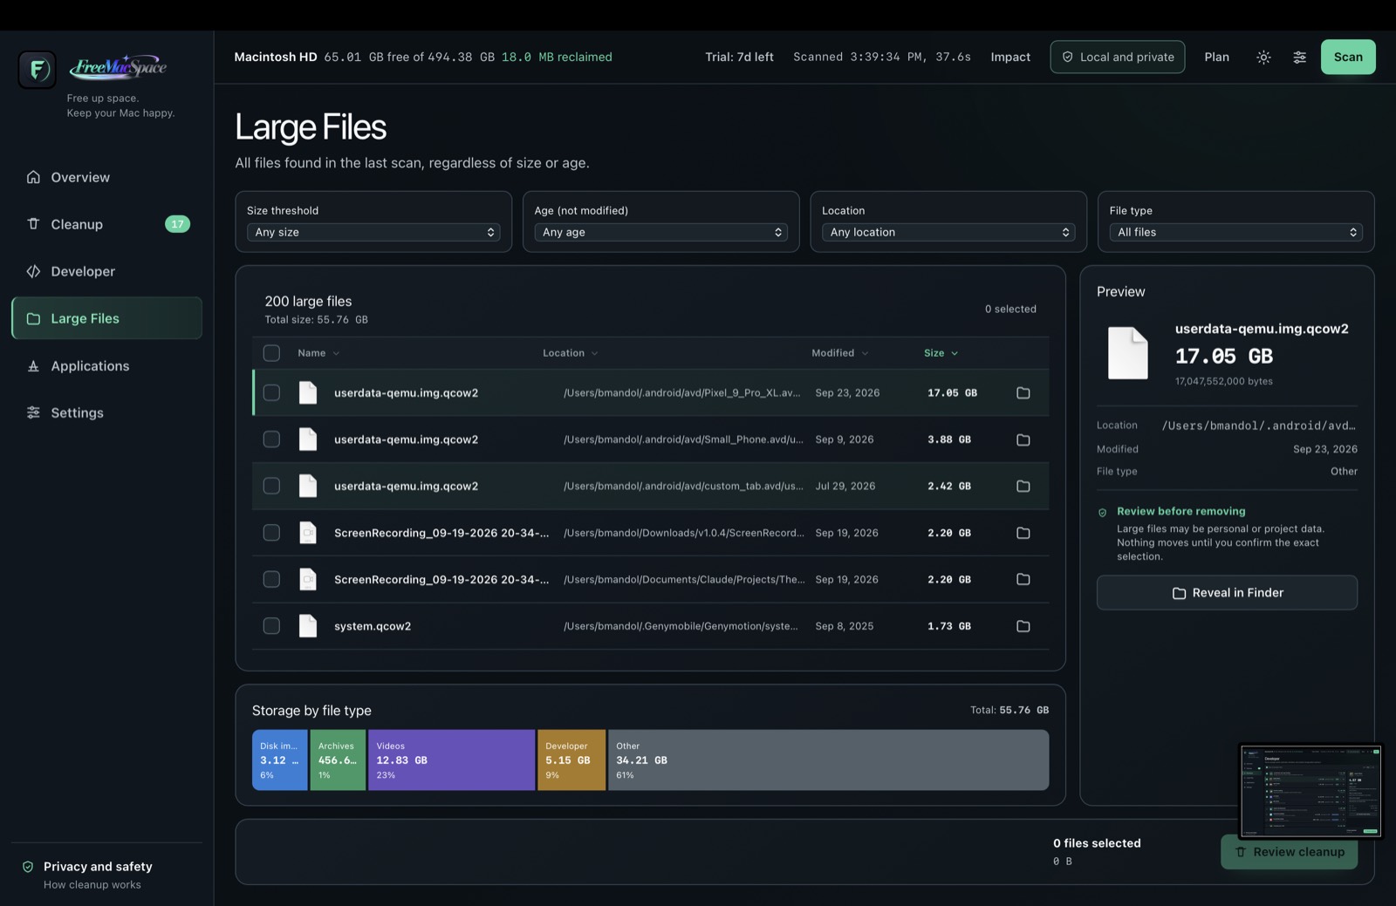Sort table by Location column
Screen dimensions: 1396x906
pos(571,353)
